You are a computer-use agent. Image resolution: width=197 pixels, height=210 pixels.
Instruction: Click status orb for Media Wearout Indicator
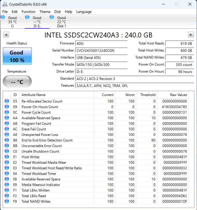pos(7,185)
